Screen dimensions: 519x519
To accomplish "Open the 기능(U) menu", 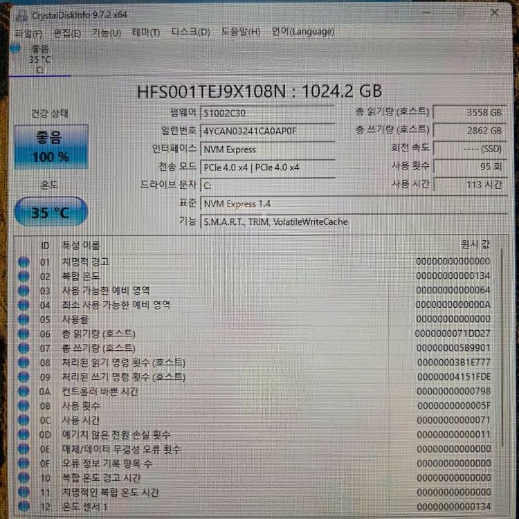I will tap(107, 33).
